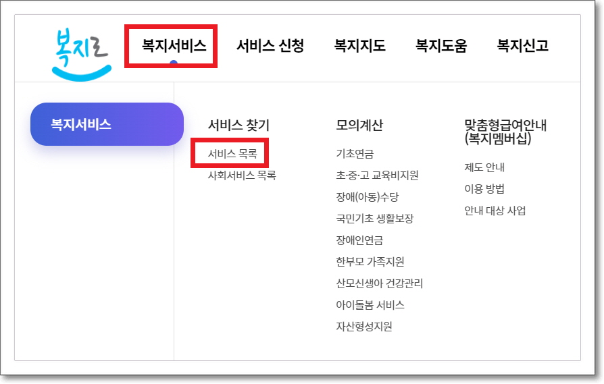
Task: Go to 초·중·고 교육비지원
Action: (377, 175)
